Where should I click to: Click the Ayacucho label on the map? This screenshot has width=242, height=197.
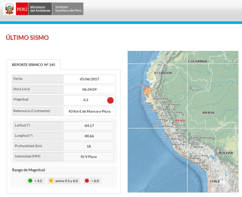point(178,144)
